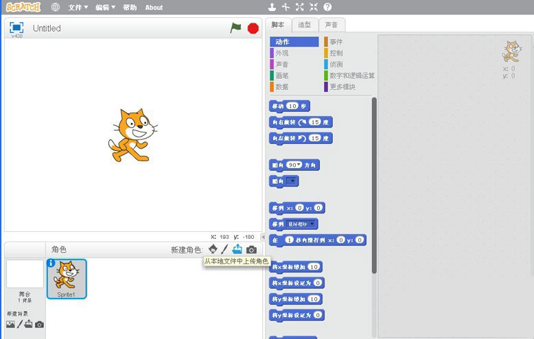The height and width of the screenshot is (339, 534).
Task: Switch stage to full screen mode
Action: pyautogui.click(x=16, y=27)
